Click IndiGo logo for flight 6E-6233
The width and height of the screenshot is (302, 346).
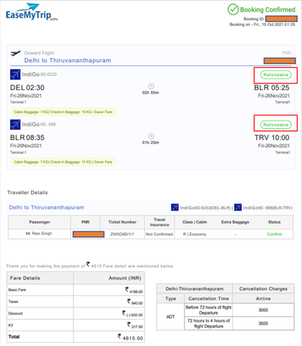[x=15, y=74]
